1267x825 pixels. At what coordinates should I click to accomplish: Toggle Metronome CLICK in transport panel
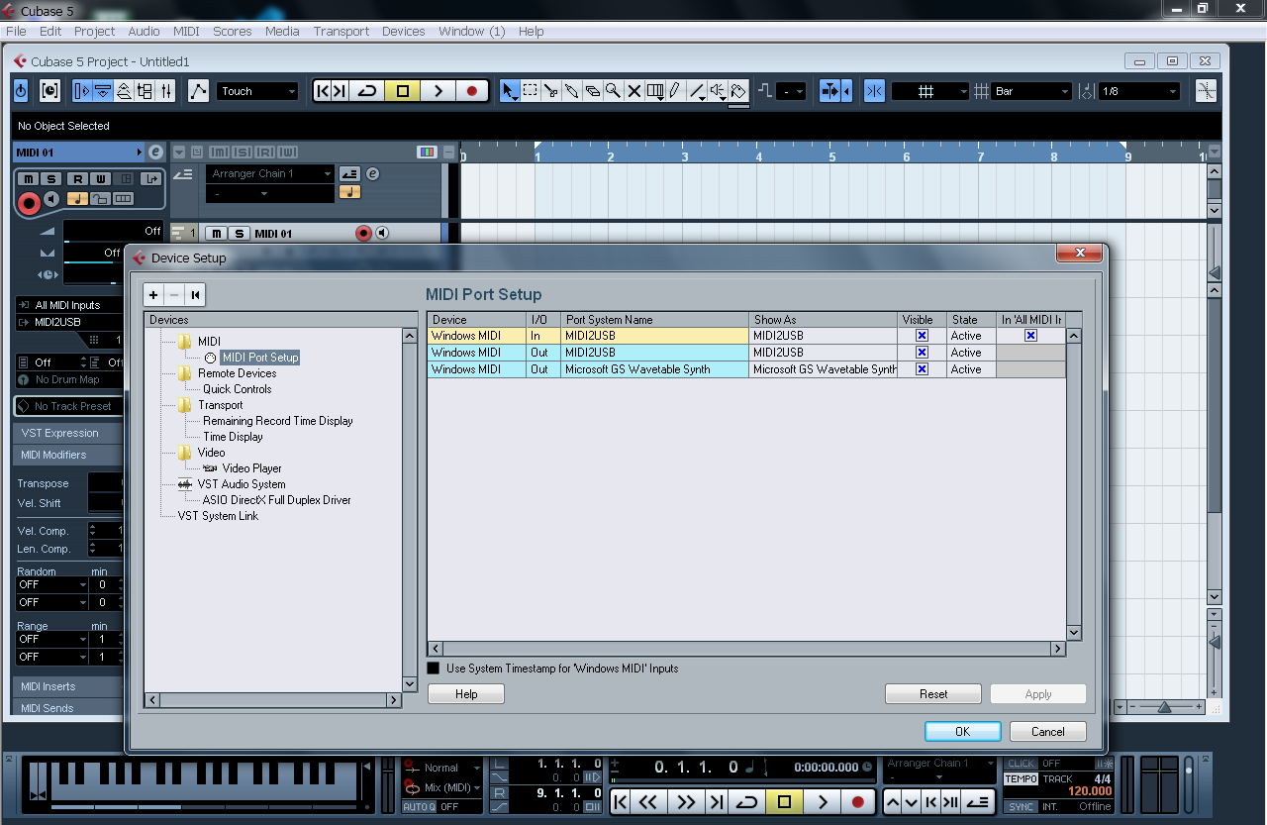point(1022,764)
